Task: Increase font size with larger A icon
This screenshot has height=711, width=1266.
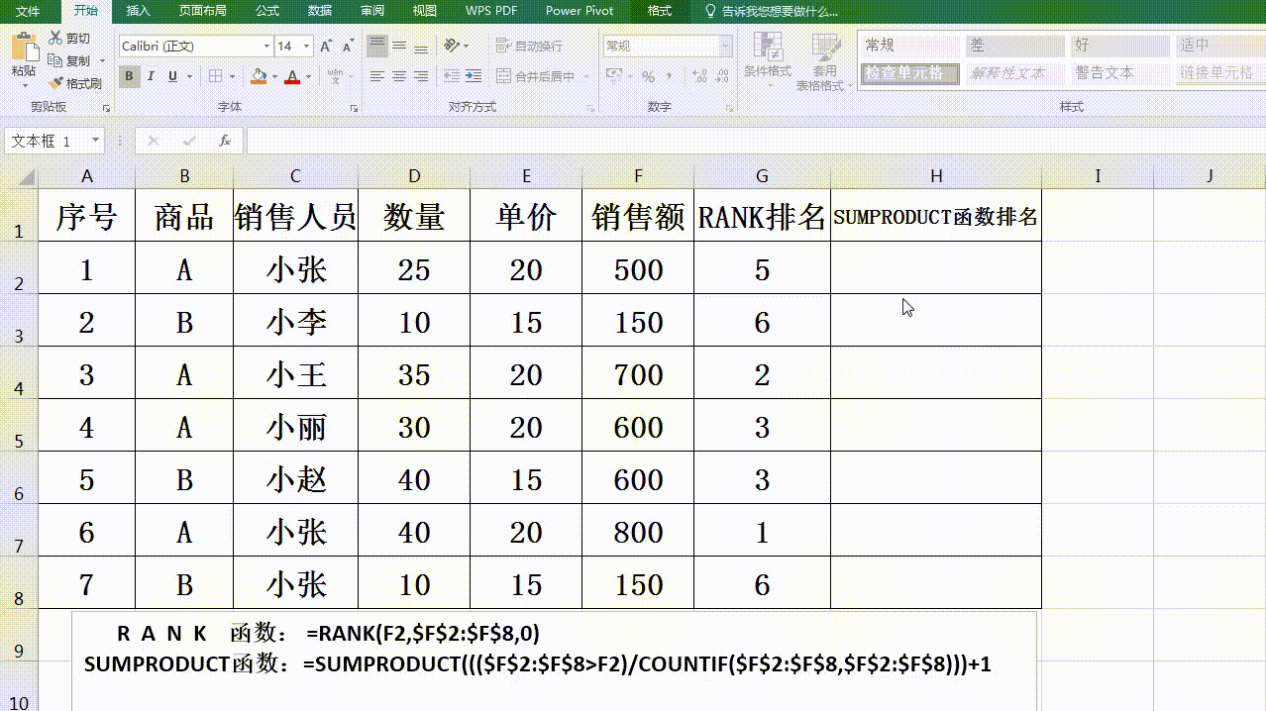Action: click(327, 47)
